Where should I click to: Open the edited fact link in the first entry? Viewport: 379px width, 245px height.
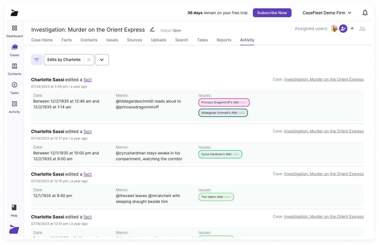pyautogui.click(x=87, y=80)
